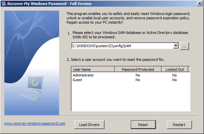Close the Recover My Windows Password window
Screen dimensions: 204x134
pyautogui.click(x=198, y=4)
